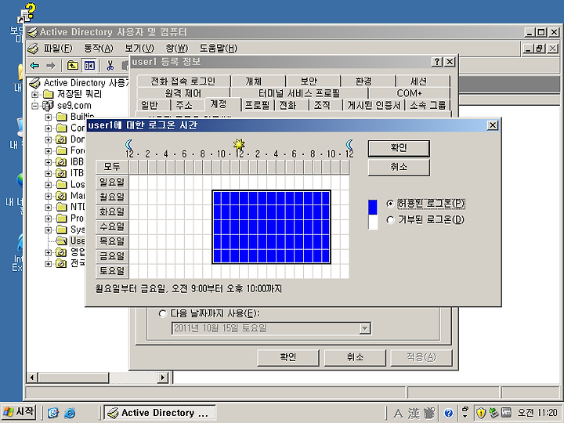Viewport: 564px width, 423px height.
Task: Expand the Builtin tree node
Action: (x=49, y=117)
